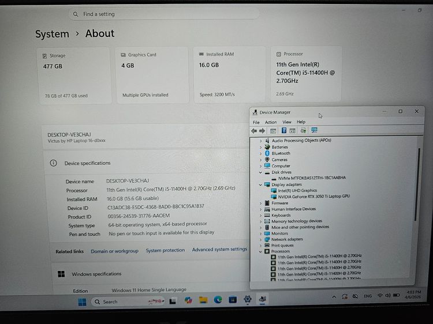Expand the Cameras node chevron
This screenshot has width=433, height=324.
coord(260,160)
